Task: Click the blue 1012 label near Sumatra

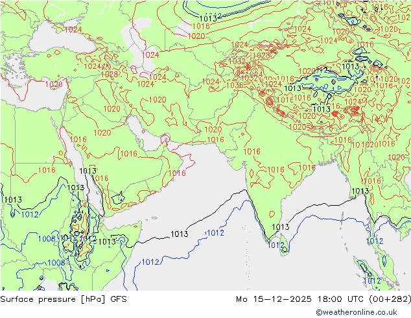Action: [372, 281]
